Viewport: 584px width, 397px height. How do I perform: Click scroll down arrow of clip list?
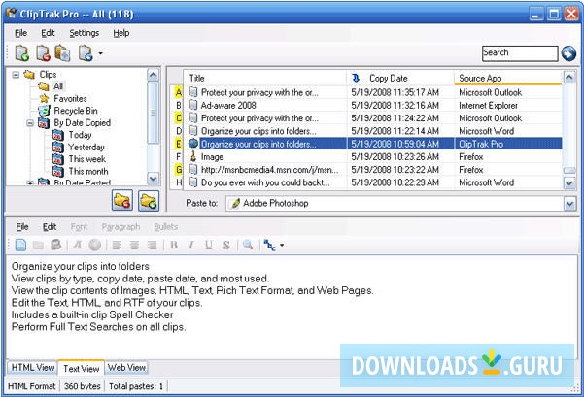[569, 183]
